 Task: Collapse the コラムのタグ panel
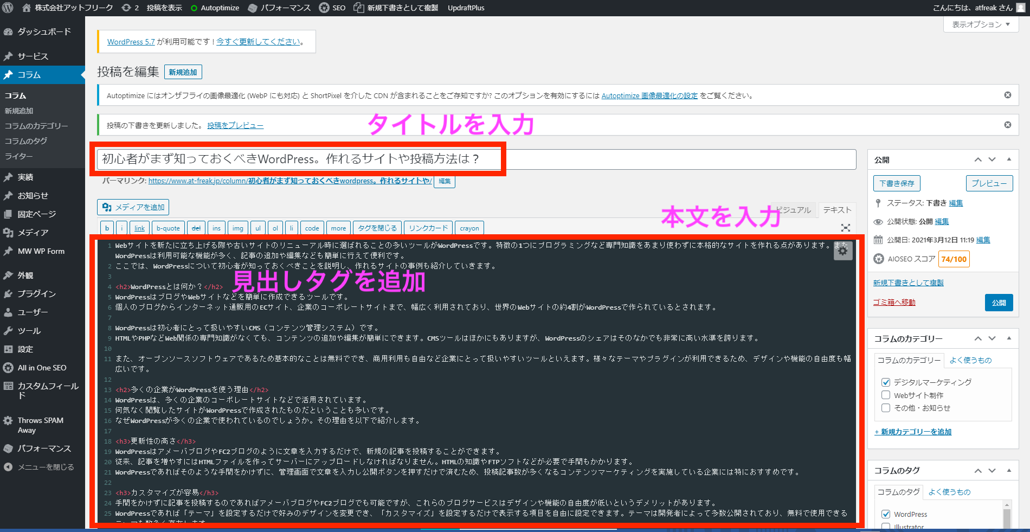[1009, 471]
